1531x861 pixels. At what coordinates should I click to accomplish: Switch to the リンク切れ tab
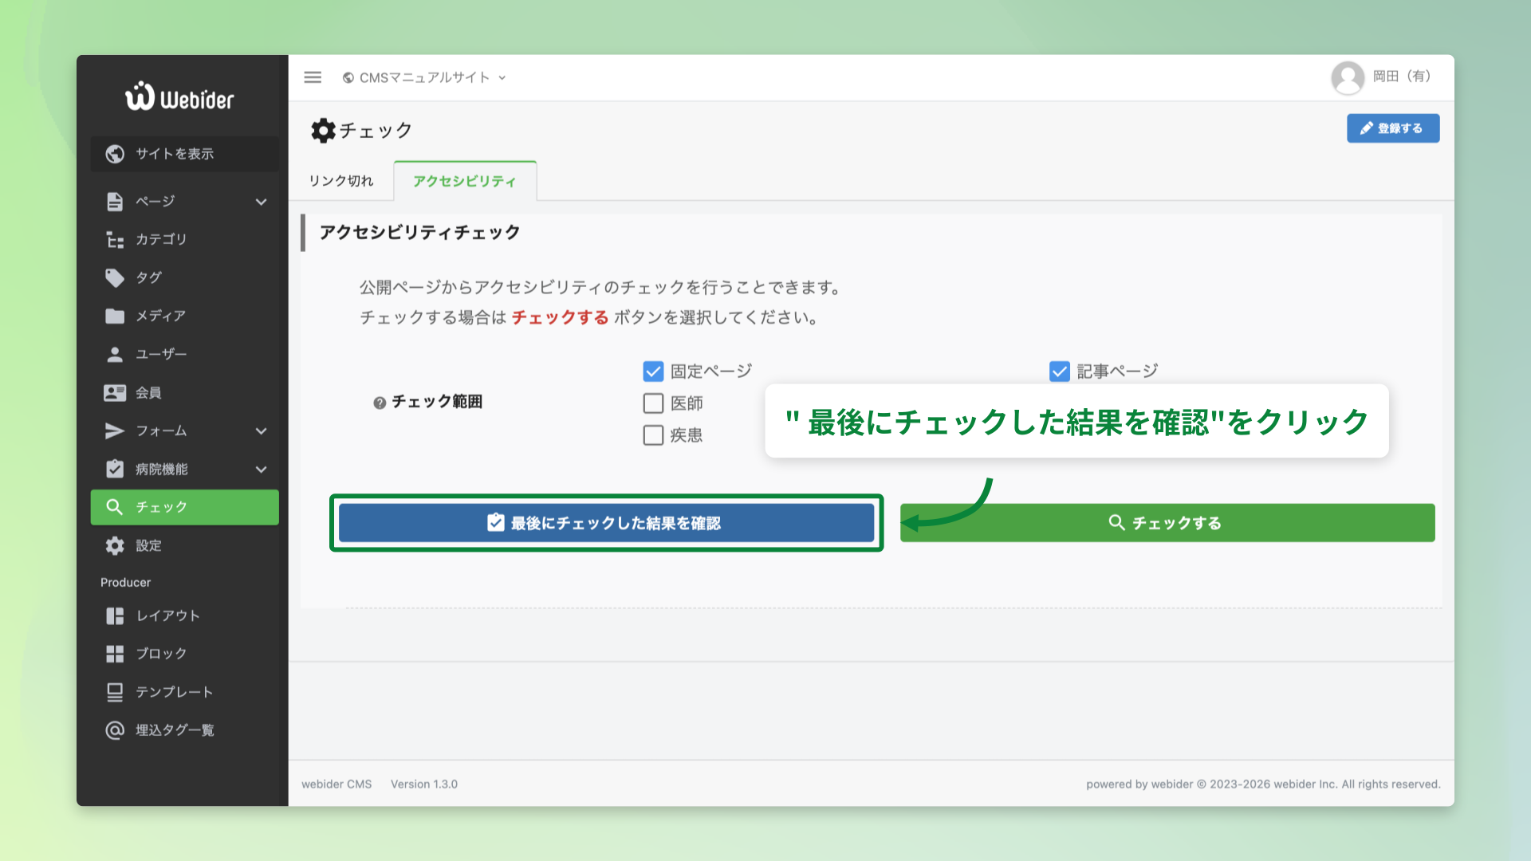340,181
